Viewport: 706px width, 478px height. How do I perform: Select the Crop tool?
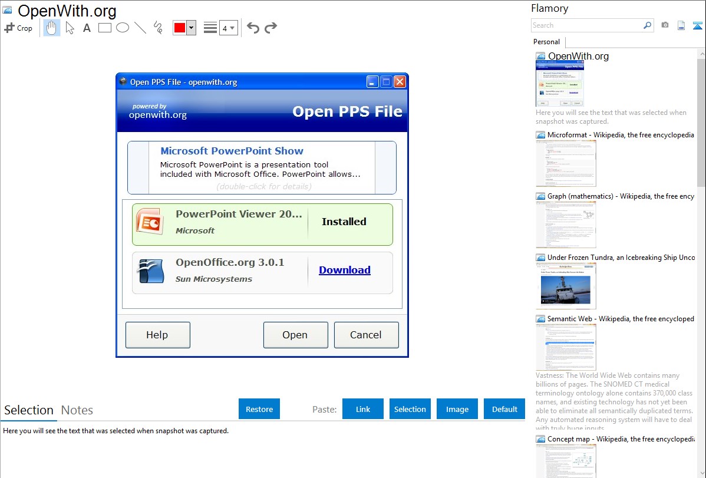pos(18,28)
